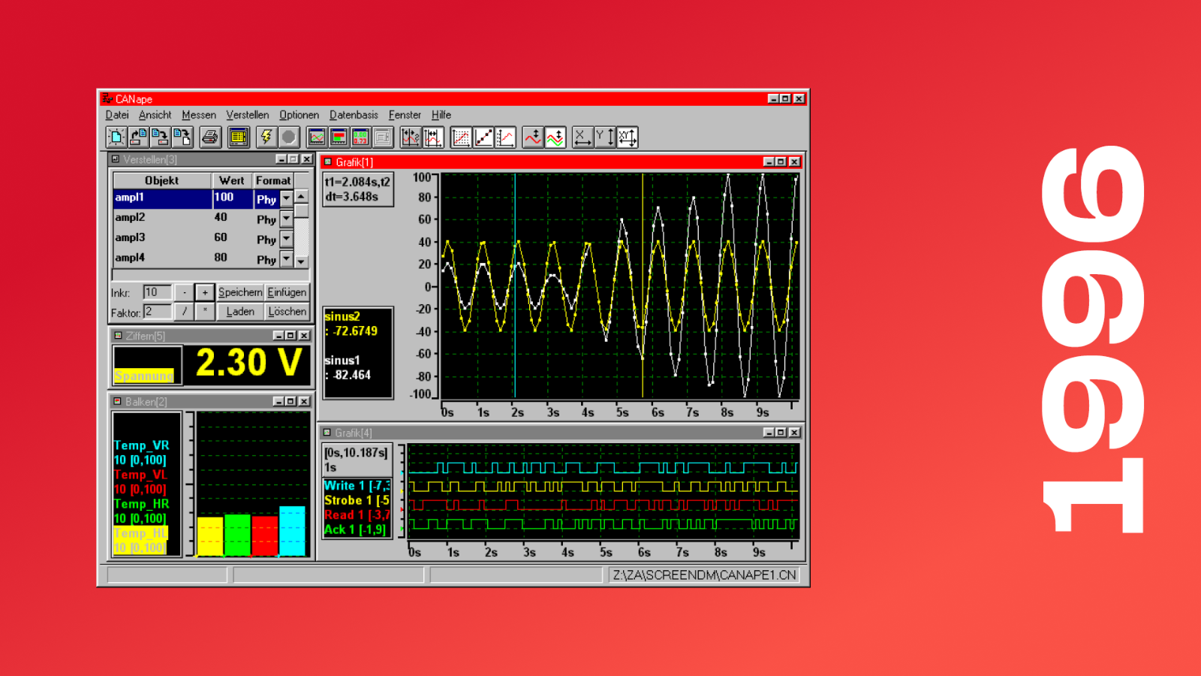Click the new configuration document icon
Viewport: 1201px width, 676px height.
pos(116,137)
